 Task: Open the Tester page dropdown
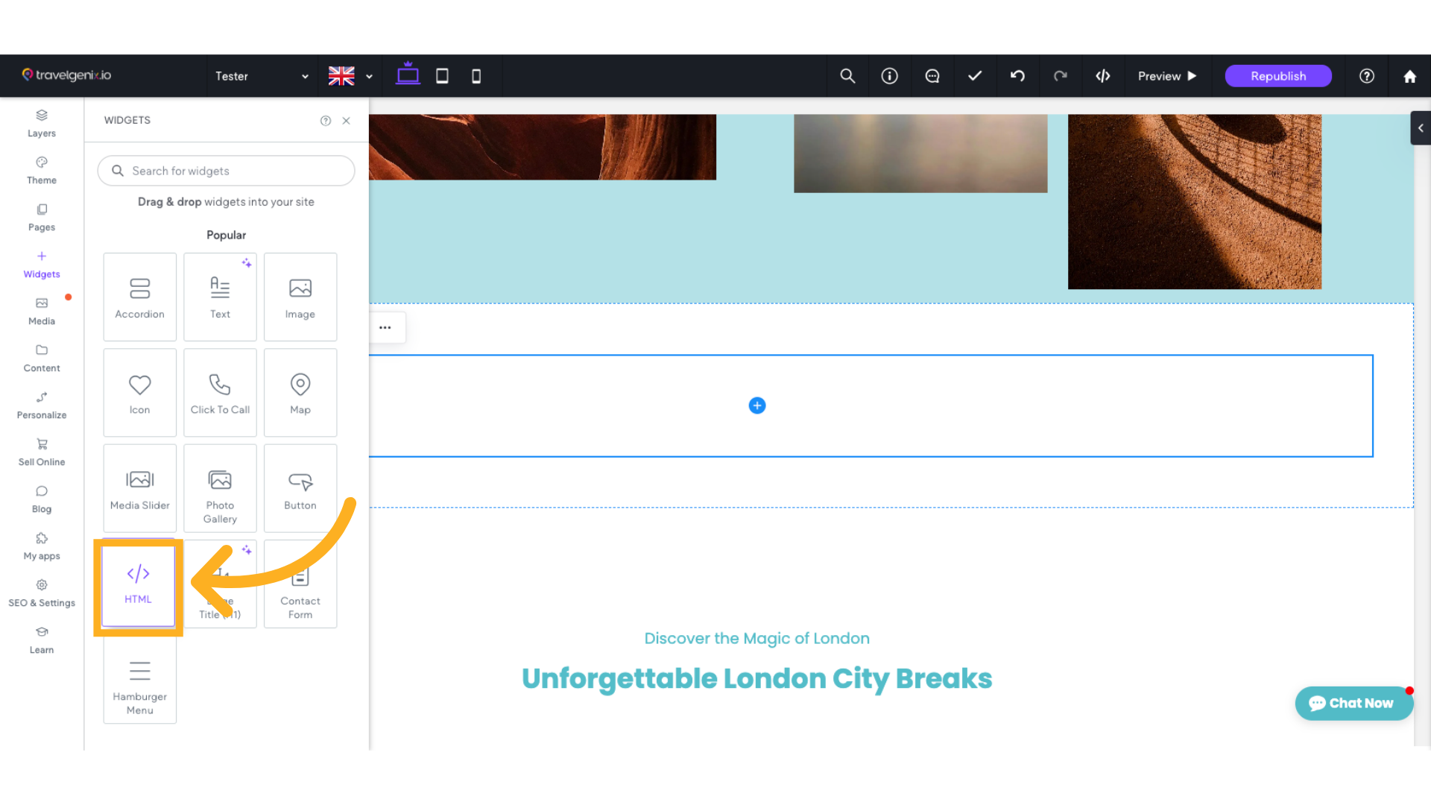pos(261,75)
